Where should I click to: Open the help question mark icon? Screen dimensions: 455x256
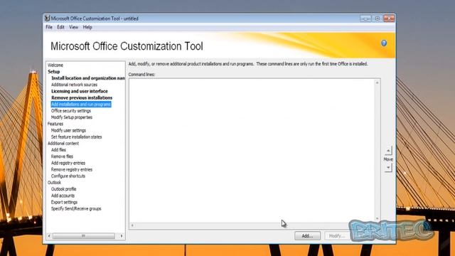click(x=384, y=43)
